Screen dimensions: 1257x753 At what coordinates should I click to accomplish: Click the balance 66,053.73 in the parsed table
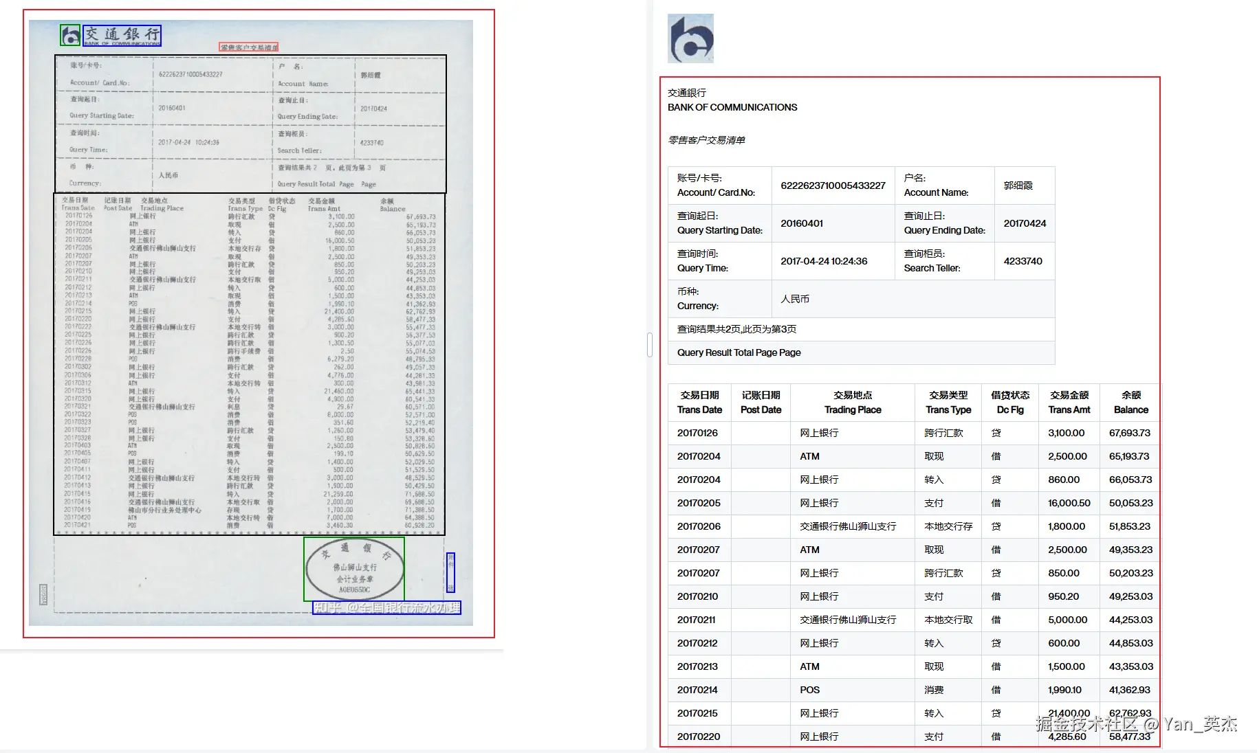[1130, 480]
